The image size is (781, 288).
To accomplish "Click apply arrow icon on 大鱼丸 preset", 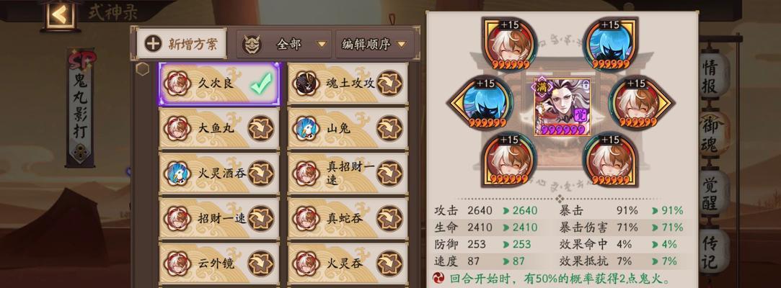I will 261,128.
